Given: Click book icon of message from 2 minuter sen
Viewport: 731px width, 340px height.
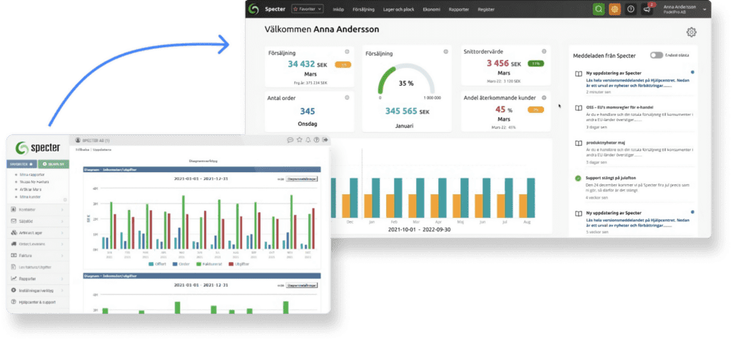Looking at the screenshot, I should click(x=578, y=74).
